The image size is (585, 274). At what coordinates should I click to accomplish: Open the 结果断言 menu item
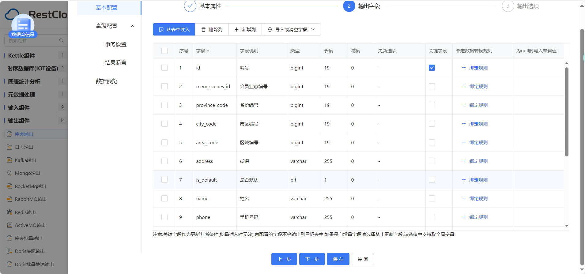(x=115, y=63)
